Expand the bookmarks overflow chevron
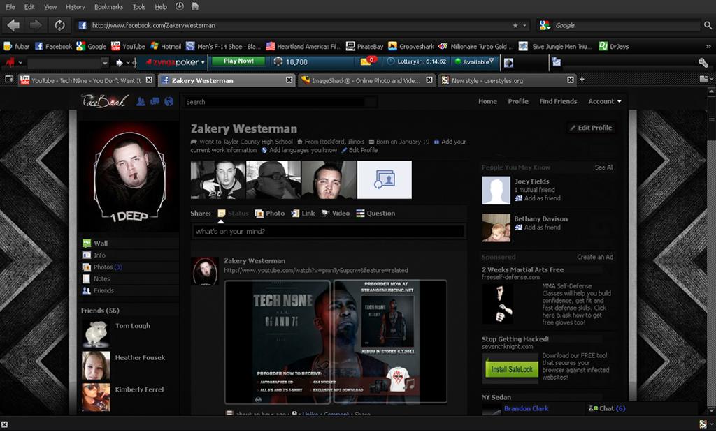 tap(708, 46)
